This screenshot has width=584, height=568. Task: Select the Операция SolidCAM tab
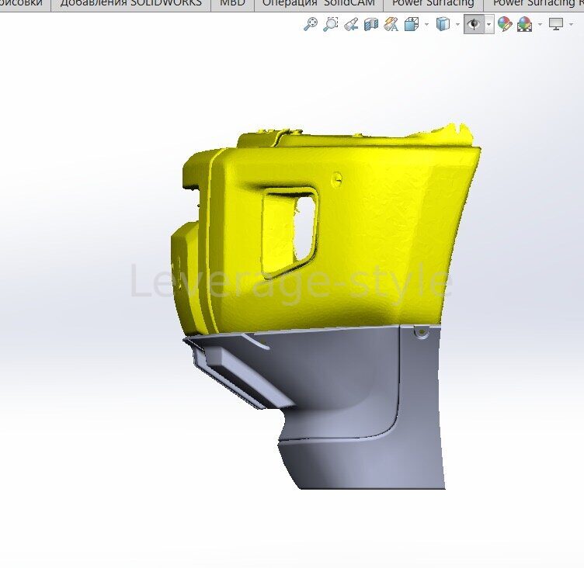click(318, 4)
